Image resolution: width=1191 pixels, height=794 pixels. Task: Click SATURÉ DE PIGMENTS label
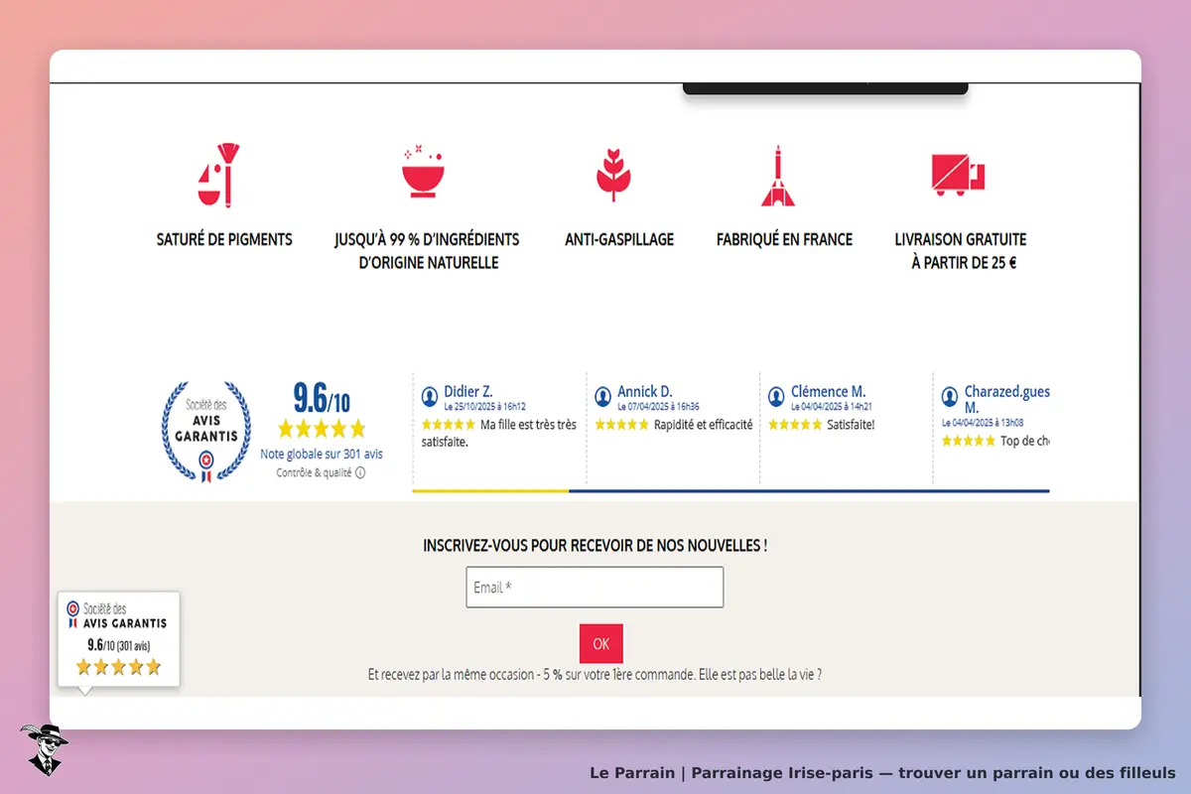point(224,239)
